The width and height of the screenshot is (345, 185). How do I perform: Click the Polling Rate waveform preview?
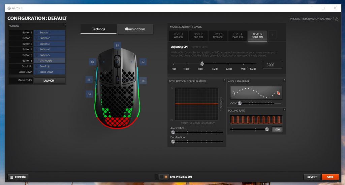click(256, 120)
